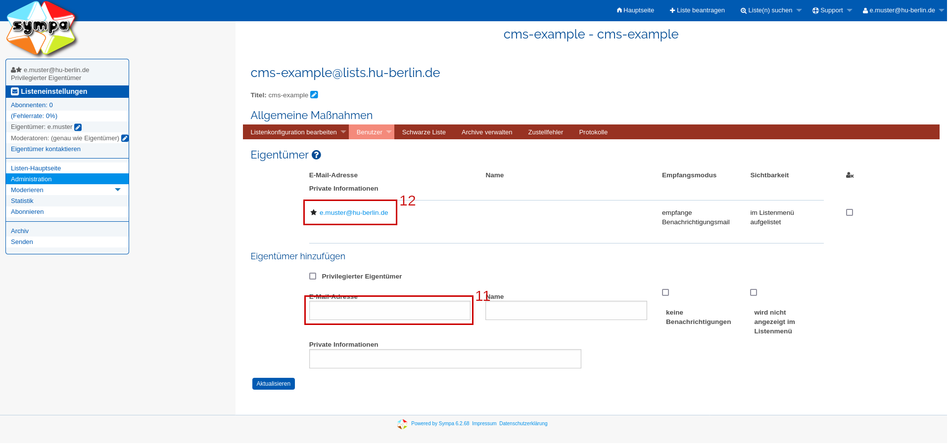
Task: Enable the Privilegierter Eigentümer checkbox
Action: [313, 276]
